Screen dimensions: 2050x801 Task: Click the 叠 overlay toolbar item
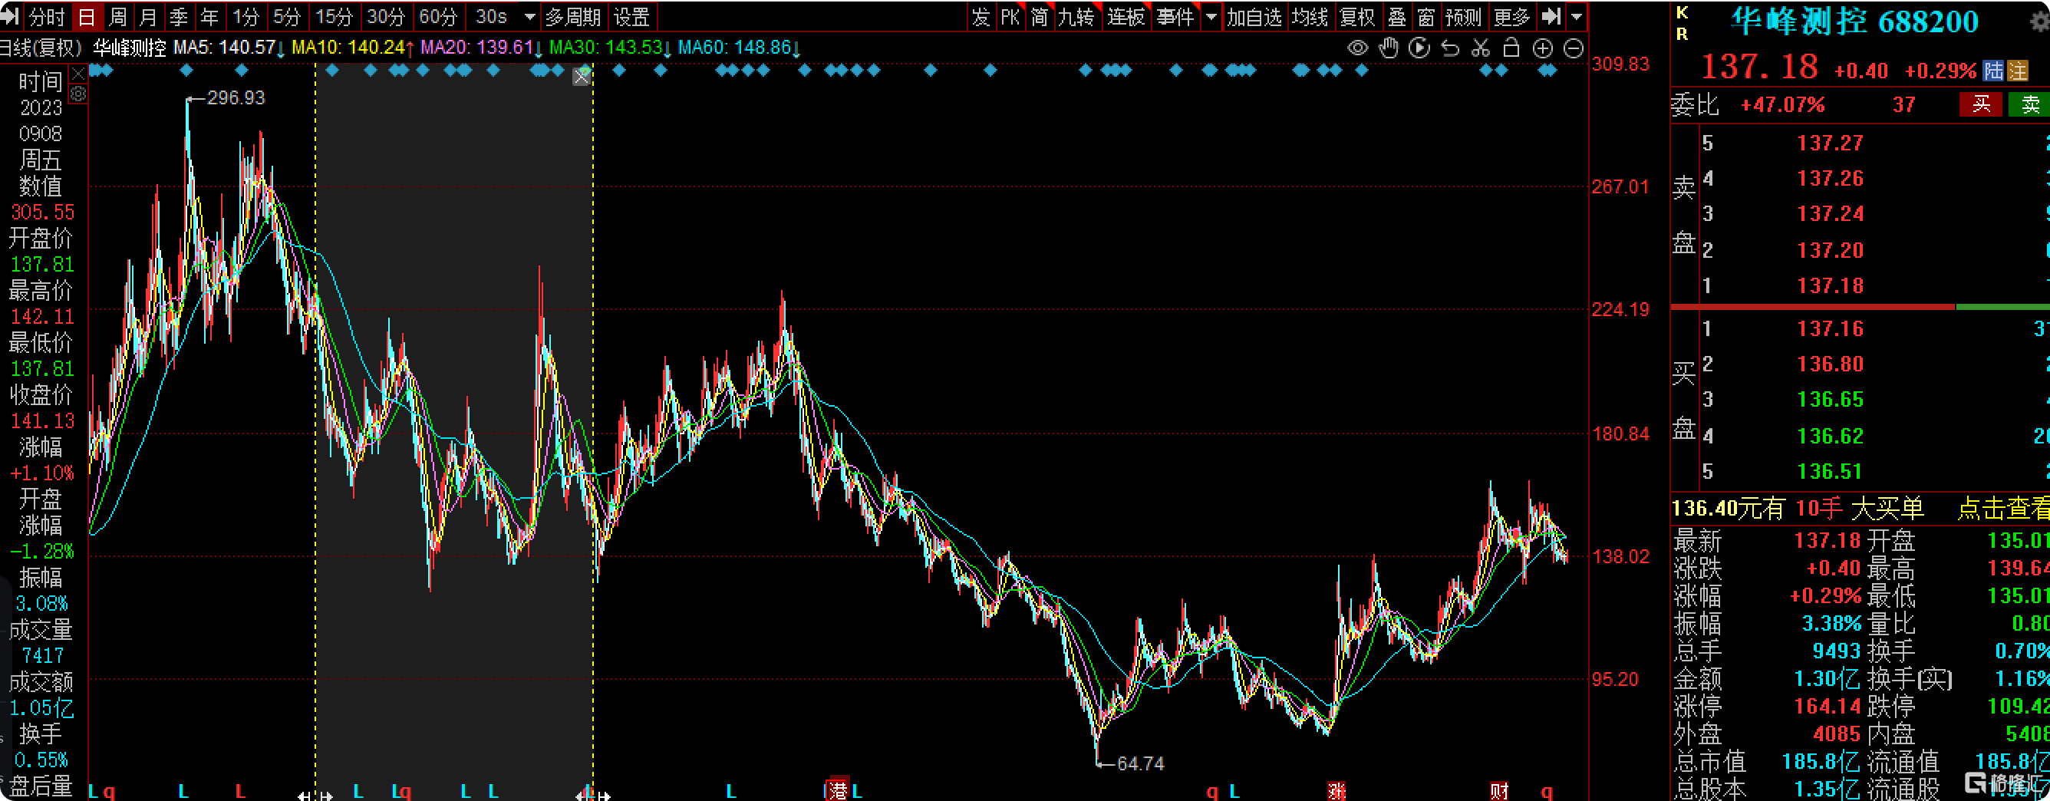[x=1396, y=17]
